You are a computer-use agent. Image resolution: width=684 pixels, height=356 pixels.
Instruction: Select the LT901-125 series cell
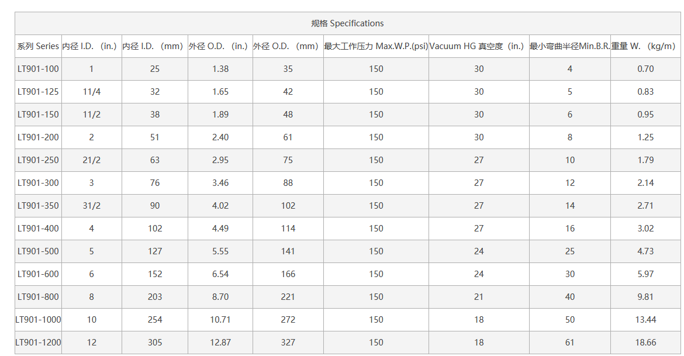[x=39, y=92]
